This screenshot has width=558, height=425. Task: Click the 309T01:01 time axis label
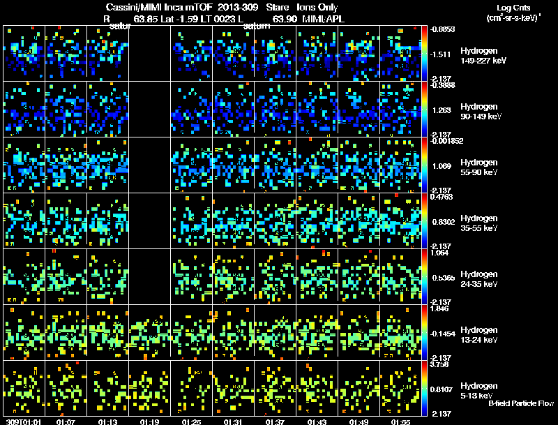click(x=24, y=422)
